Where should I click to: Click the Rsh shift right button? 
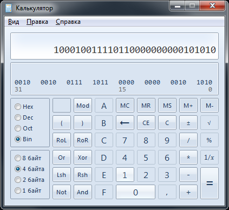[83, 175]
